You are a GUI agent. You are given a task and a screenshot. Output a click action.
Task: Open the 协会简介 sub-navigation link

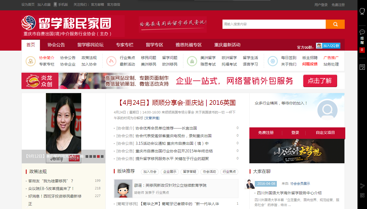click(47, 58)
